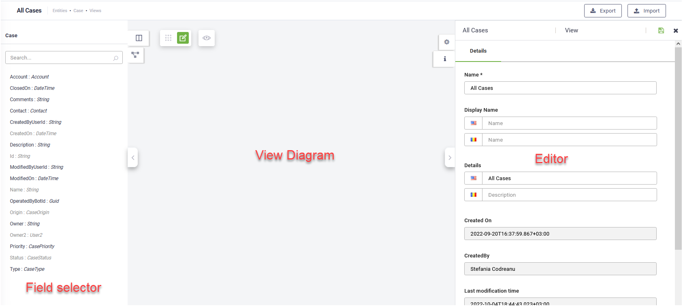The width and height of the screenshot is (683, 306).
Task: Click the CreatedBy Stefania Codreanu field
Action: (560, 269)
